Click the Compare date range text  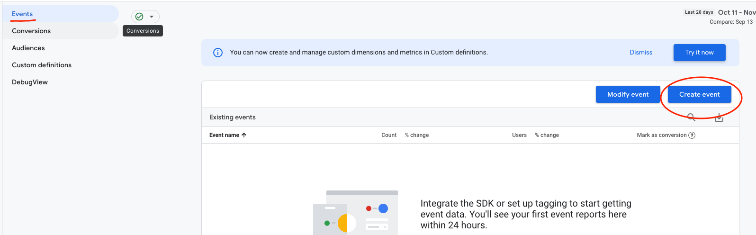tap(732, 22)
